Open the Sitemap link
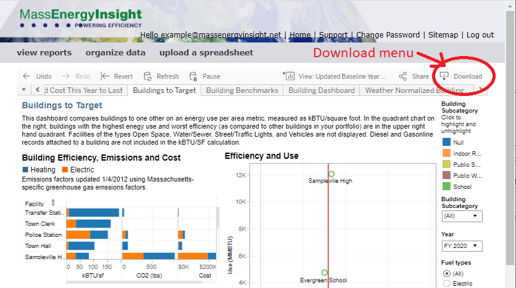516x288 pixels. 443,35
